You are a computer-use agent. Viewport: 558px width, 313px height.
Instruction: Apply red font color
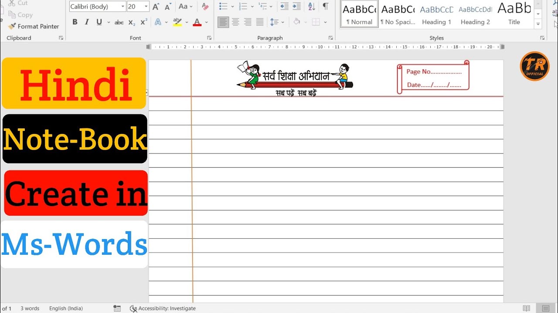197,22
